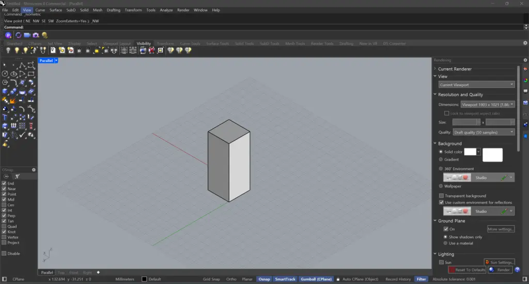Image resolution: width=529 pixels, height=284 pixels.
Task: Click the Explode orange burst icon
Action: pyautogui.click(x=13, y=100)
